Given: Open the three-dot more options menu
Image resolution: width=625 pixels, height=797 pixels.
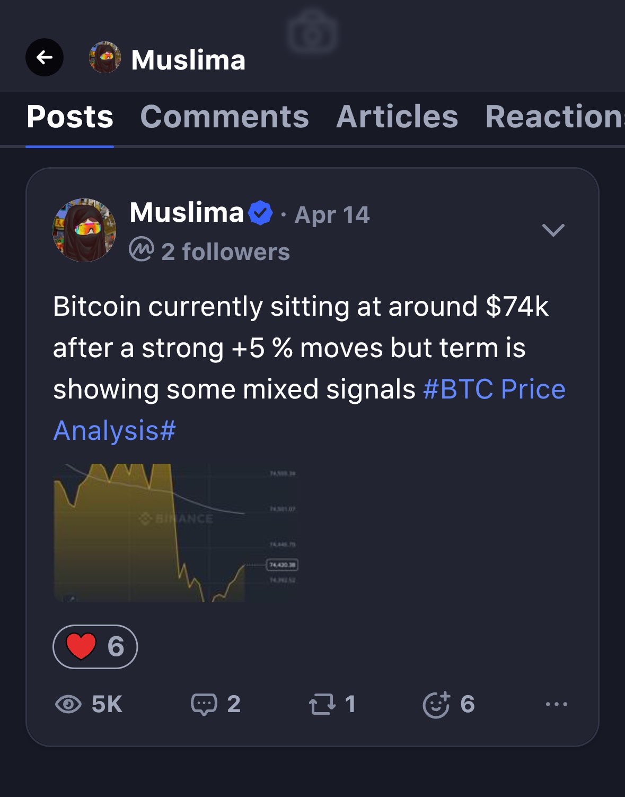Looking at the screenshot, I should [x=556, y=704].
